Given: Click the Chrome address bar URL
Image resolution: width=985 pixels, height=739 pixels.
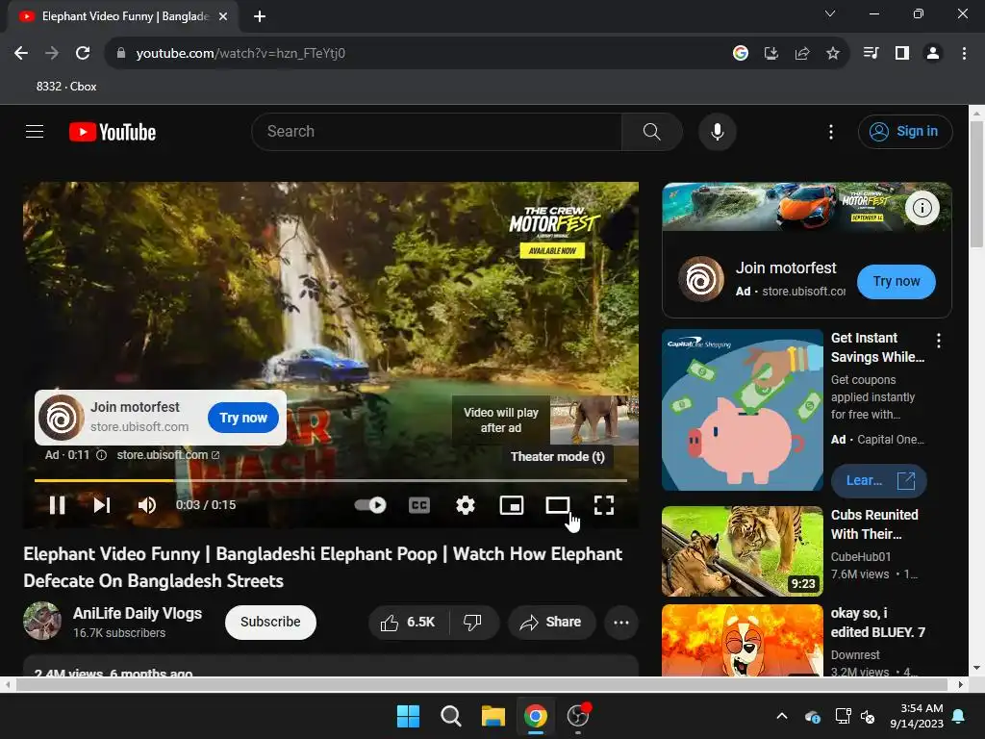Looking at the screenshot, I should 240,54.
